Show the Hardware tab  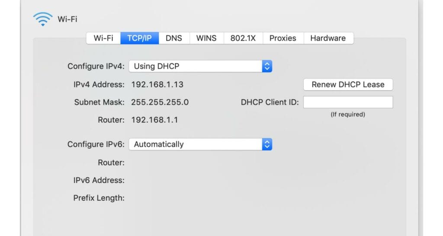click(328, 38)
